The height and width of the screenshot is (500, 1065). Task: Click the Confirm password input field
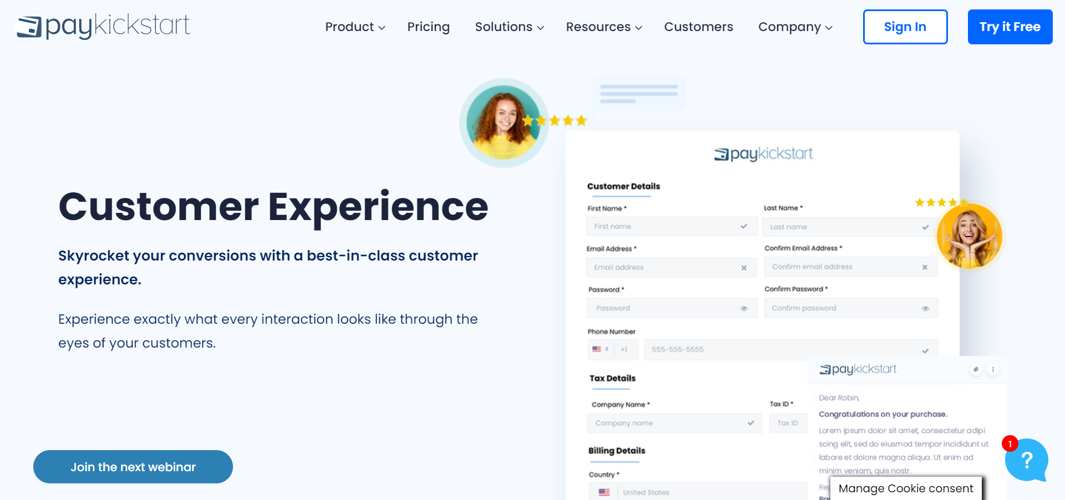click(851, 308)
